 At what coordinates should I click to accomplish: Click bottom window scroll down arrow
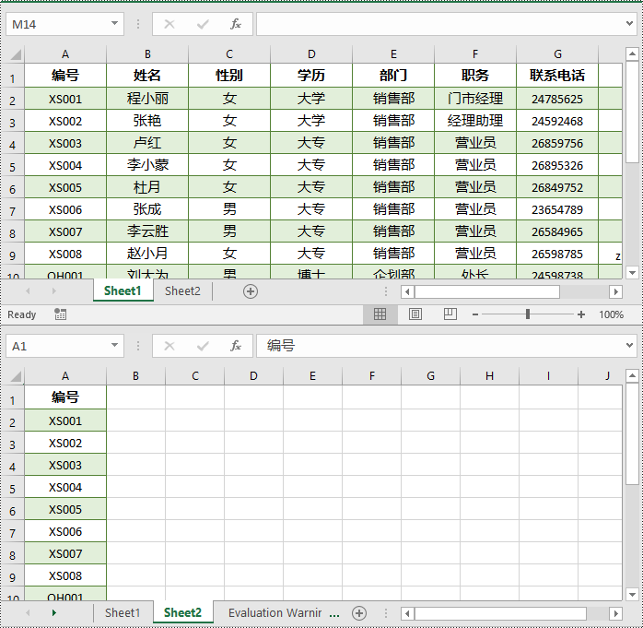point(632,594)
